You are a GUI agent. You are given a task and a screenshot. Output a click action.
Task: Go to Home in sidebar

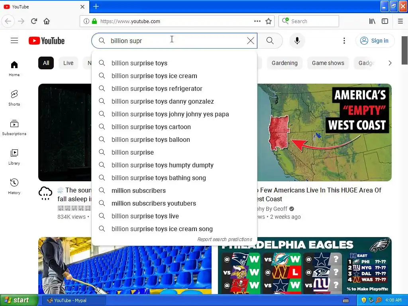(x=14, y=69)
